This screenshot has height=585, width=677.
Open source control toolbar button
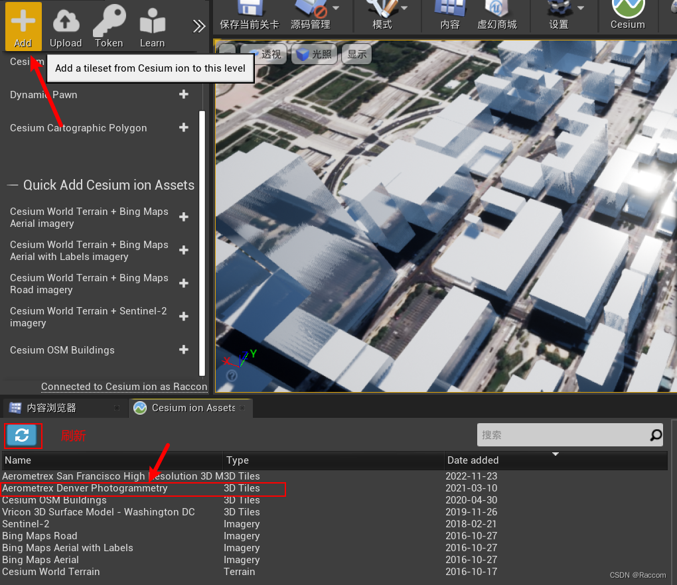coord(311,16)
